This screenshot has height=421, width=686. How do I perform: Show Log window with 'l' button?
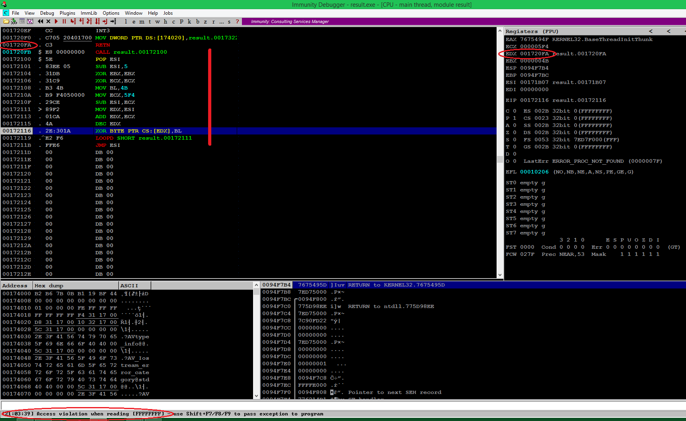pos(126,21)
